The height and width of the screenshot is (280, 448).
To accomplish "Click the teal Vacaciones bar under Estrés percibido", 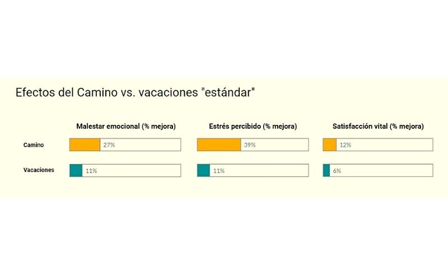I will point(203,171).
